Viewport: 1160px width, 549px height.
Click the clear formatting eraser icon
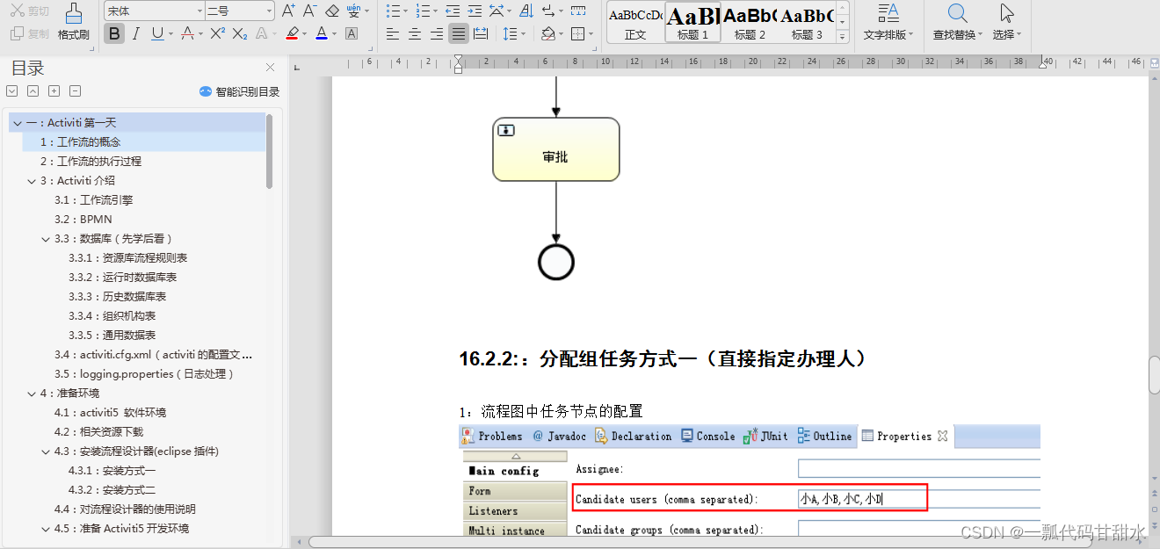tap(333, 11)
